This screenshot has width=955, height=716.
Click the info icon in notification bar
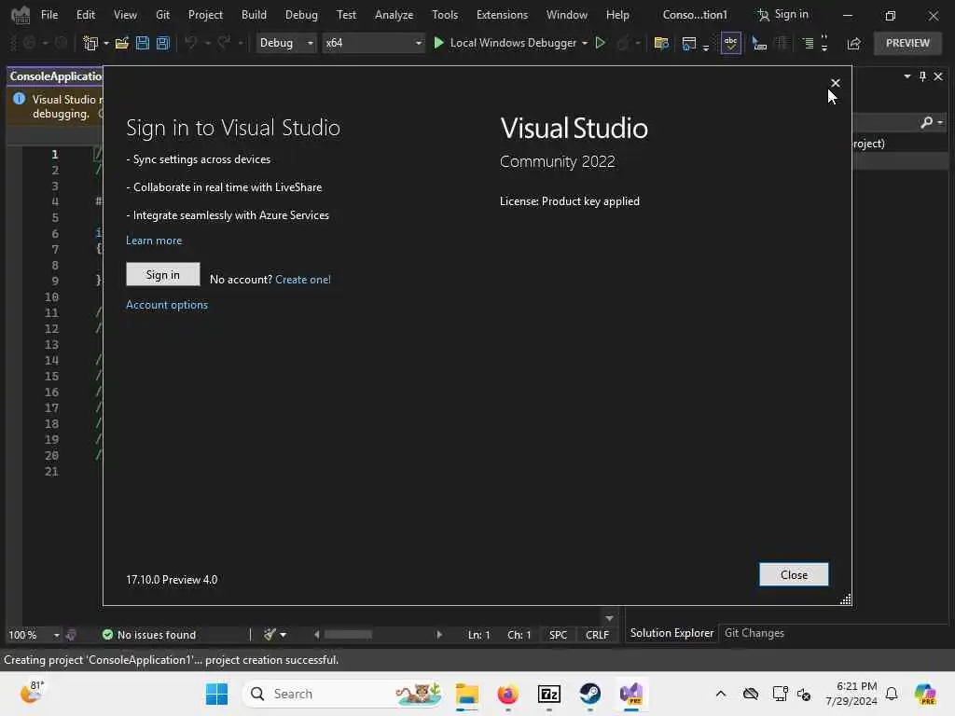pos(20,99)
